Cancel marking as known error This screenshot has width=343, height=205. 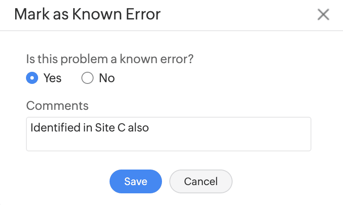201,181
